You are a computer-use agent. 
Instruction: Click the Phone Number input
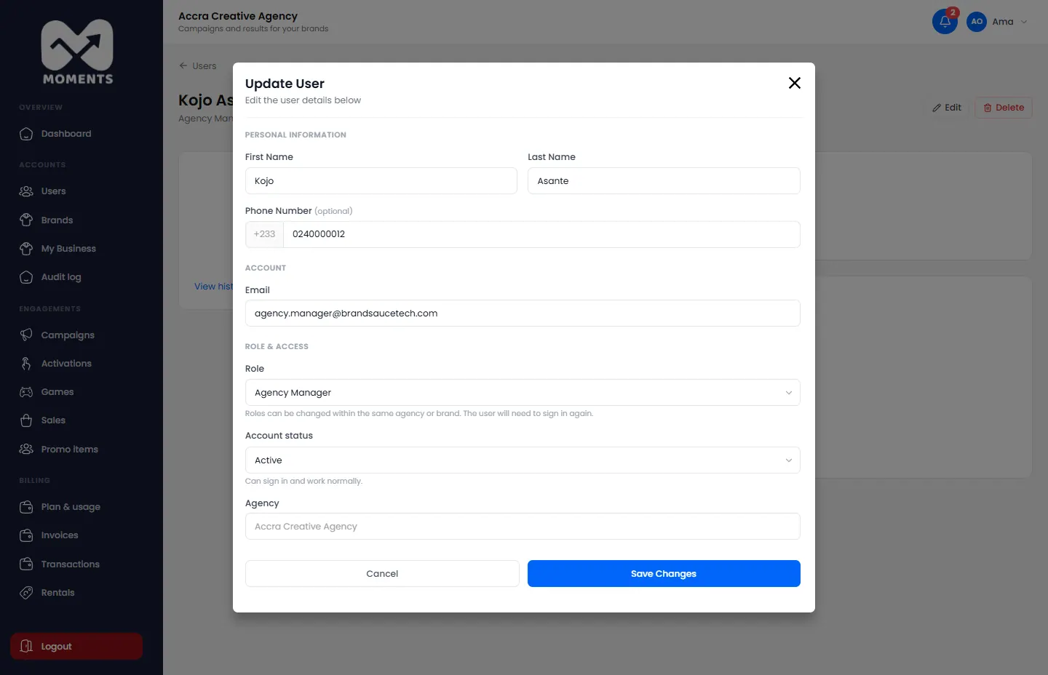pyautogui.click(x=541, y=234)
